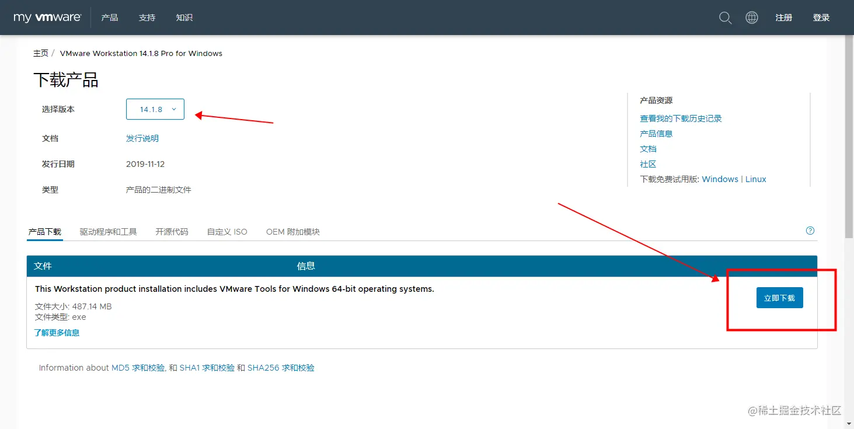Download the free trial for Windows
Viewport: 854px width, 429px height.
pos(720,179)
